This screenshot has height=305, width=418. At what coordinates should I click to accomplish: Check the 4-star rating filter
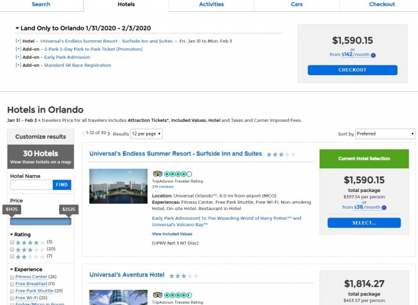pyautogui.click(x=12, y=242)
